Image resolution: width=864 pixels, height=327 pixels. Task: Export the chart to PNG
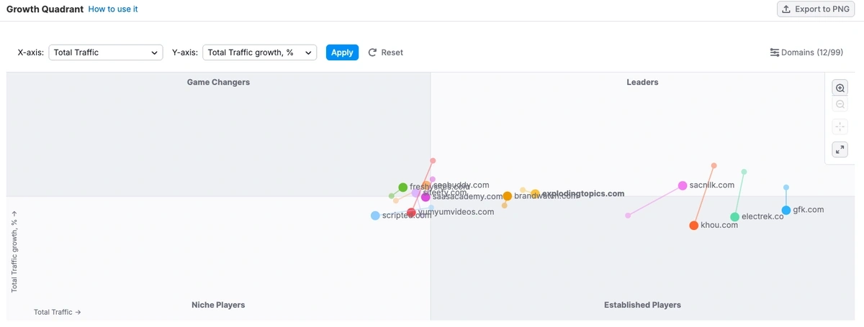click(x=816, y=9)
